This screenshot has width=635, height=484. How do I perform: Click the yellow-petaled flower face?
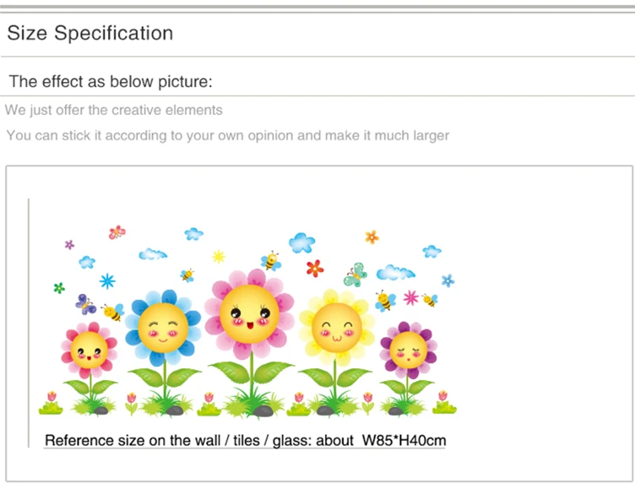point(337,327)
